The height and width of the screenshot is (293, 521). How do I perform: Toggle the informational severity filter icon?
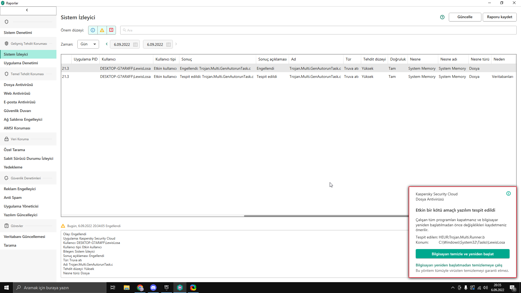click(93, 30)
